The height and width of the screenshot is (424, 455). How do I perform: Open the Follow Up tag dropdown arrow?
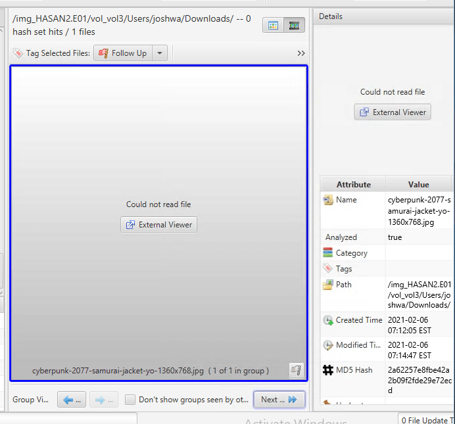(x=160, y=53)
